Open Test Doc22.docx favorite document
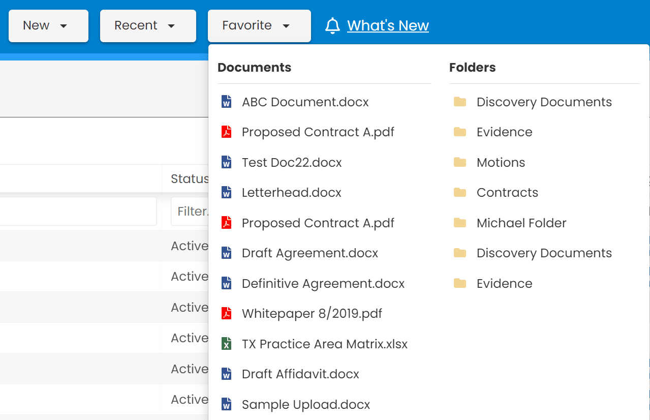This screenshot has width=650, height=420. pyautogui.click(x=292, y=162)
